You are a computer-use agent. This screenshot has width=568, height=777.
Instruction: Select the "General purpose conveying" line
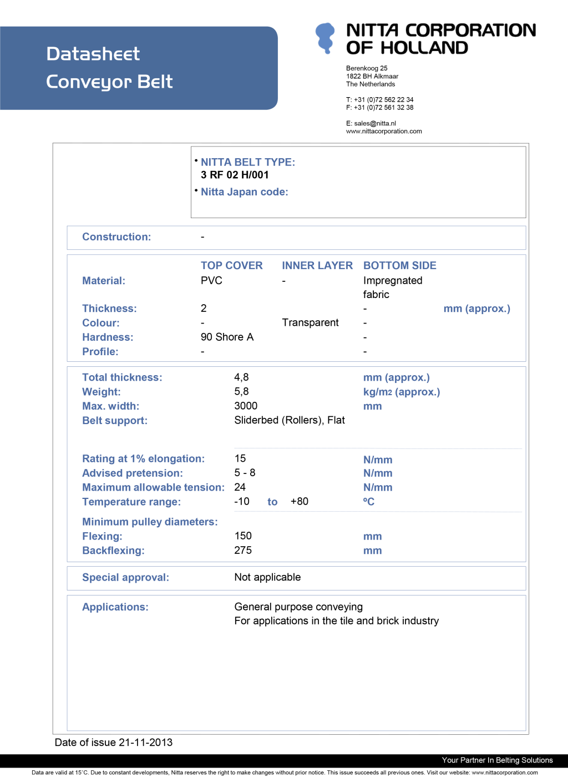coord(298,607)
